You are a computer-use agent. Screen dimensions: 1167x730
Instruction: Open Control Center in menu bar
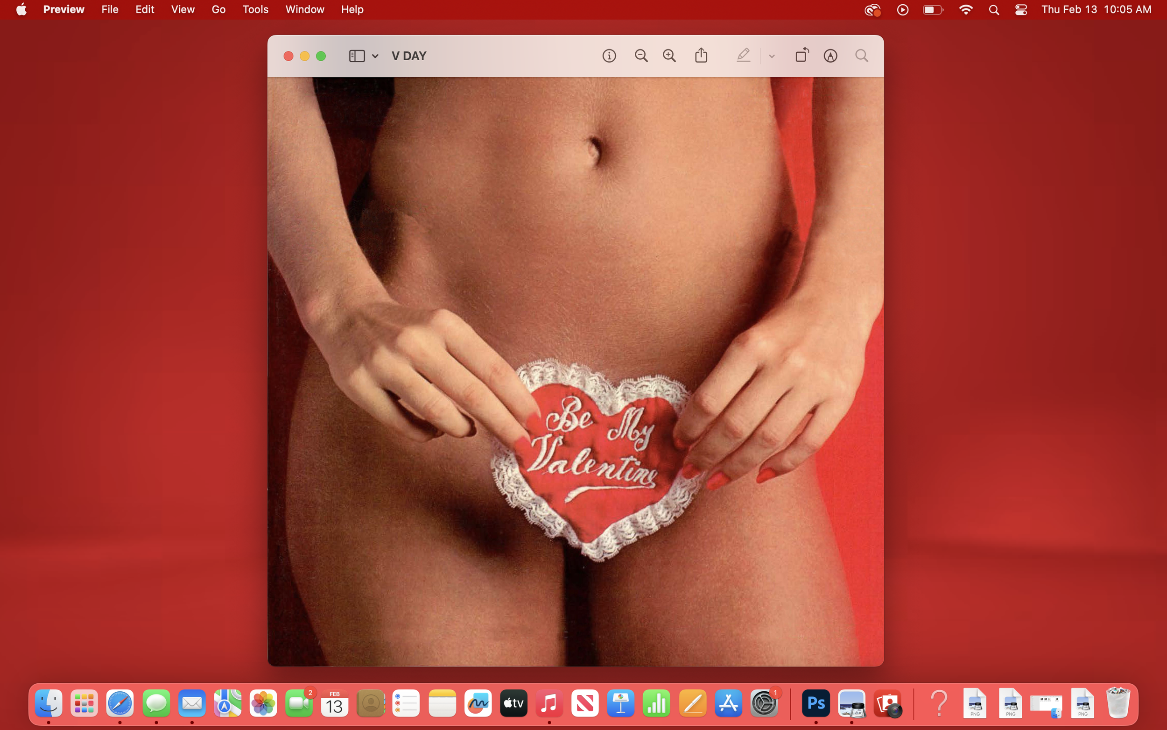pyautogui.click(x=1021, y=10)
